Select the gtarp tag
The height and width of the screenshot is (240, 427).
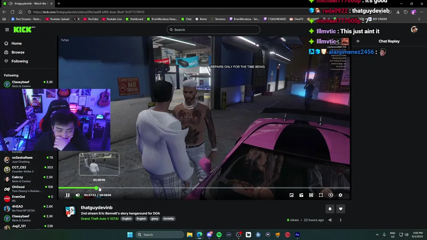(154, 219)
